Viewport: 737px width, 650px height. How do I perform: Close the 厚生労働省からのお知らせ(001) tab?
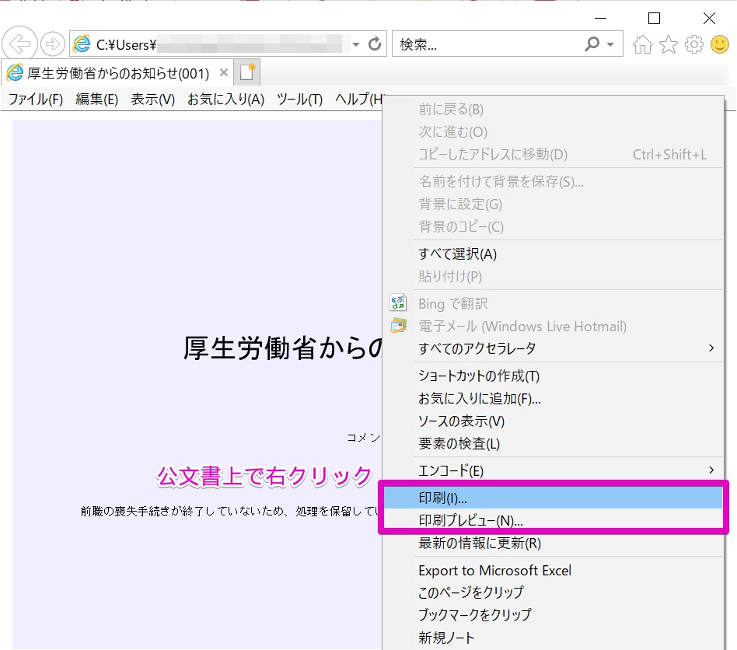point(224,72)
